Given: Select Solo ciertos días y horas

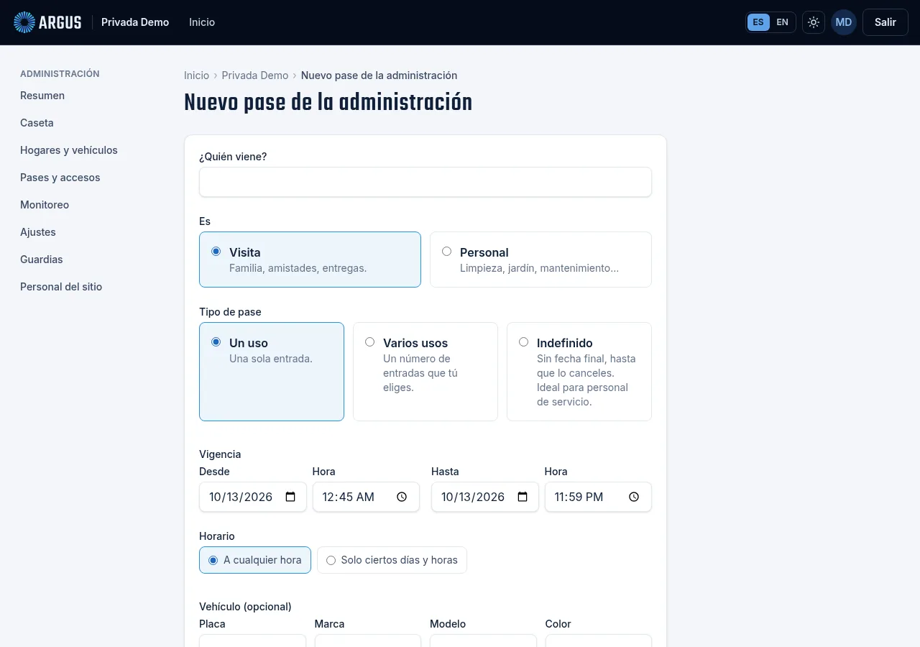Looking at the screenshot, I should coord(392,560).
